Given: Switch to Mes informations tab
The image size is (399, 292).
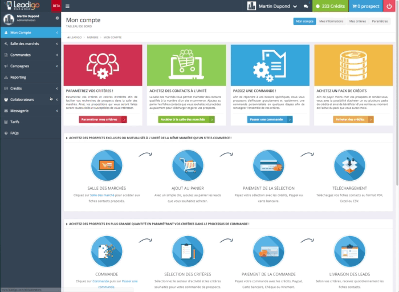Looking at the screenshot, I should tap(331, 21).
